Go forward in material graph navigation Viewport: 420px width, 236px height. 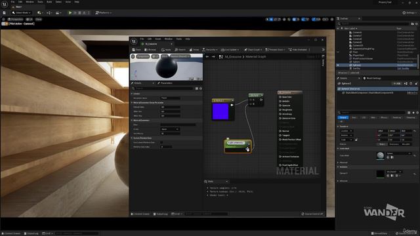[213, 57]
